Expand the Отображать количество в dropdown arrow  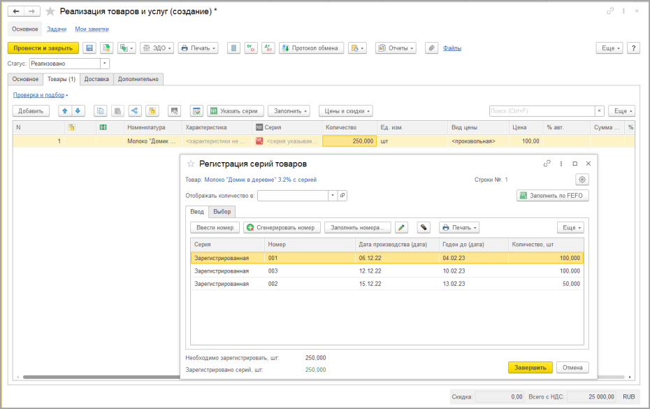coord(333,195)
